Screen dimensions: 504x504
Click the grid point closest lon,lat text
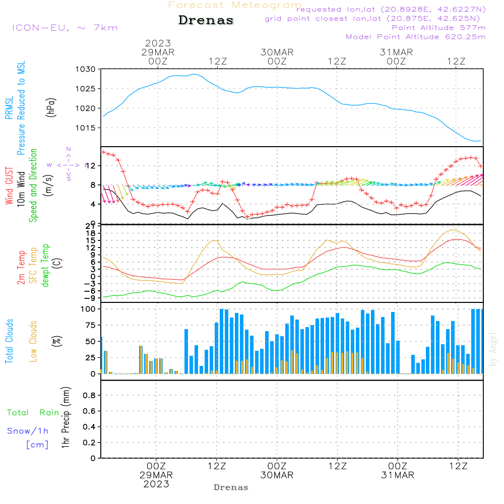pyautogui.click(x=375, y=19)
